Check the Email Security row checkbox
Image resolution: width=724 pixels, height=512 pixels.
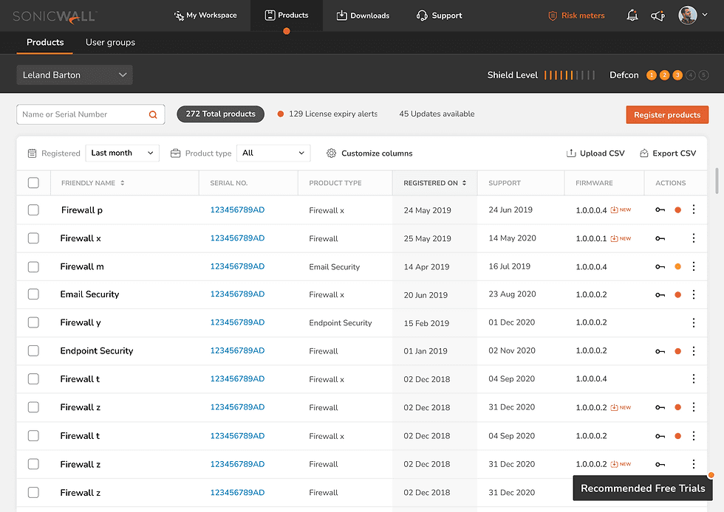[x=33, y=294]
